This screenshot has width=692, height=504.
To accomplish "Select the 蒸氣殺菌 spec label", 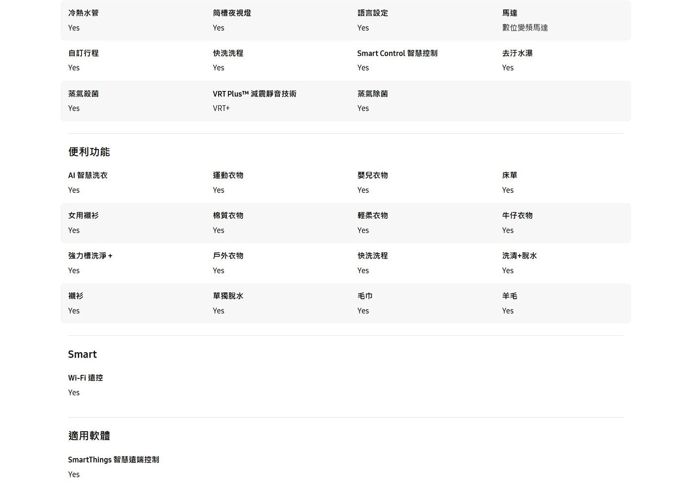I will (84, 93).
